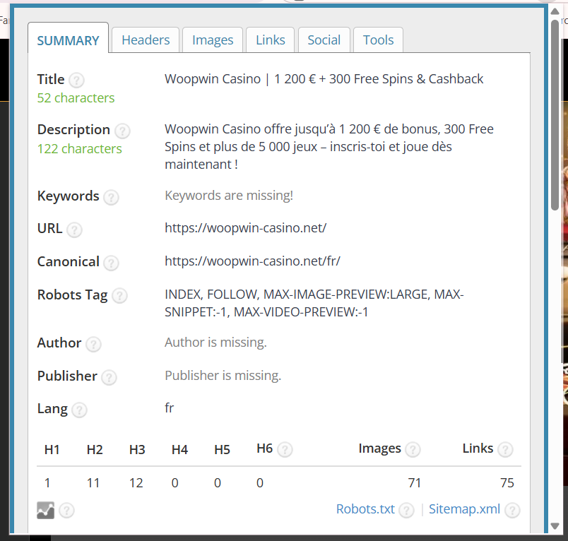Click canonical URL https://woopwin-casino.net/fr/
The width and height of the screenshot is (568, 541).
252,261
